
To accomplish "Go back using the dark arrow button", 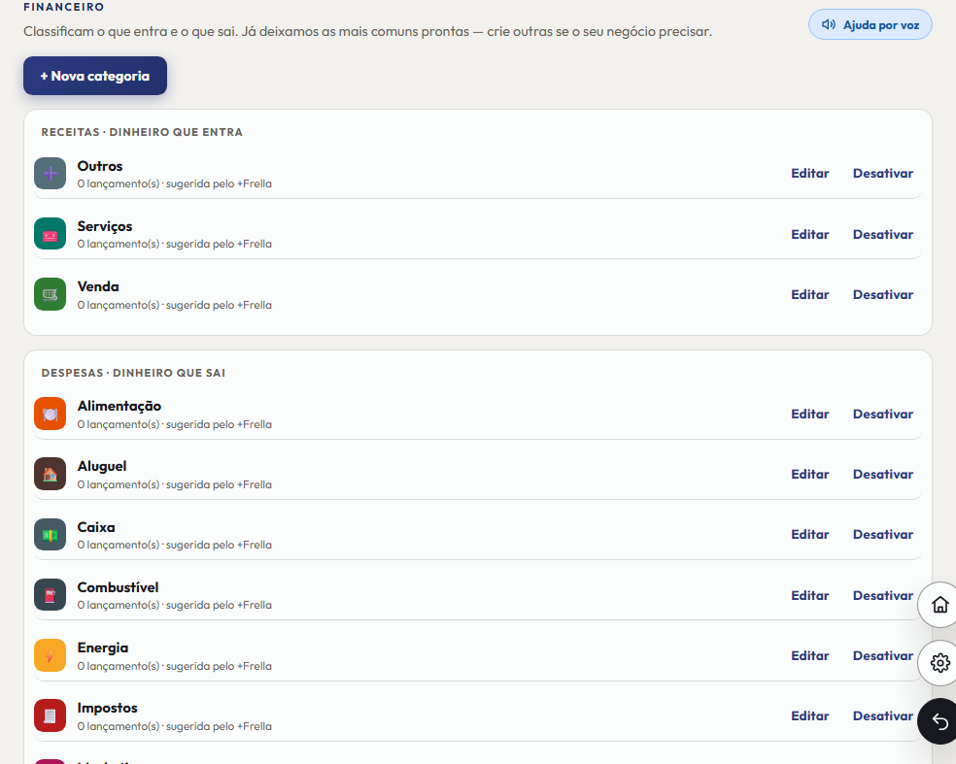I will point(939,721).
